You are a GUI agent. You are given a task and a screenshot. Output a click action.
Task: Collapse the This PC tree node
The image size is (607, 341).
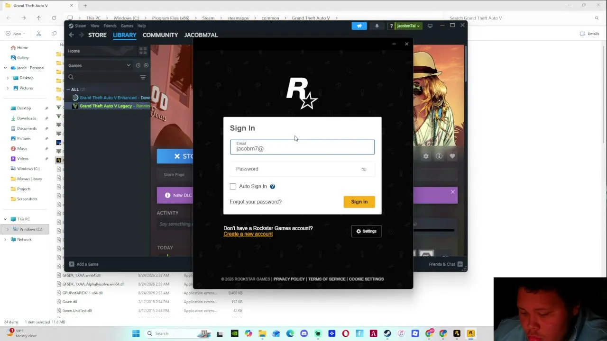pyautogui.click(x=5, y=219)
